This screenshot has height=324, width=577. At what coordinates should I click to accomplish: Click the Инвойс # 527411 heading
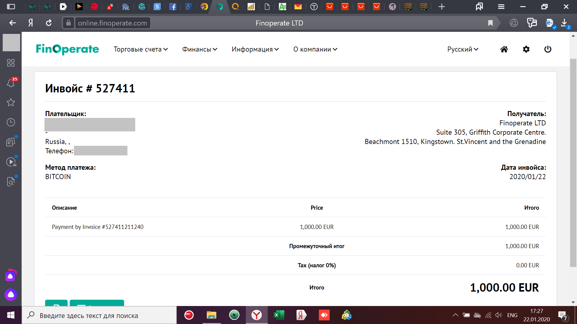90,88
